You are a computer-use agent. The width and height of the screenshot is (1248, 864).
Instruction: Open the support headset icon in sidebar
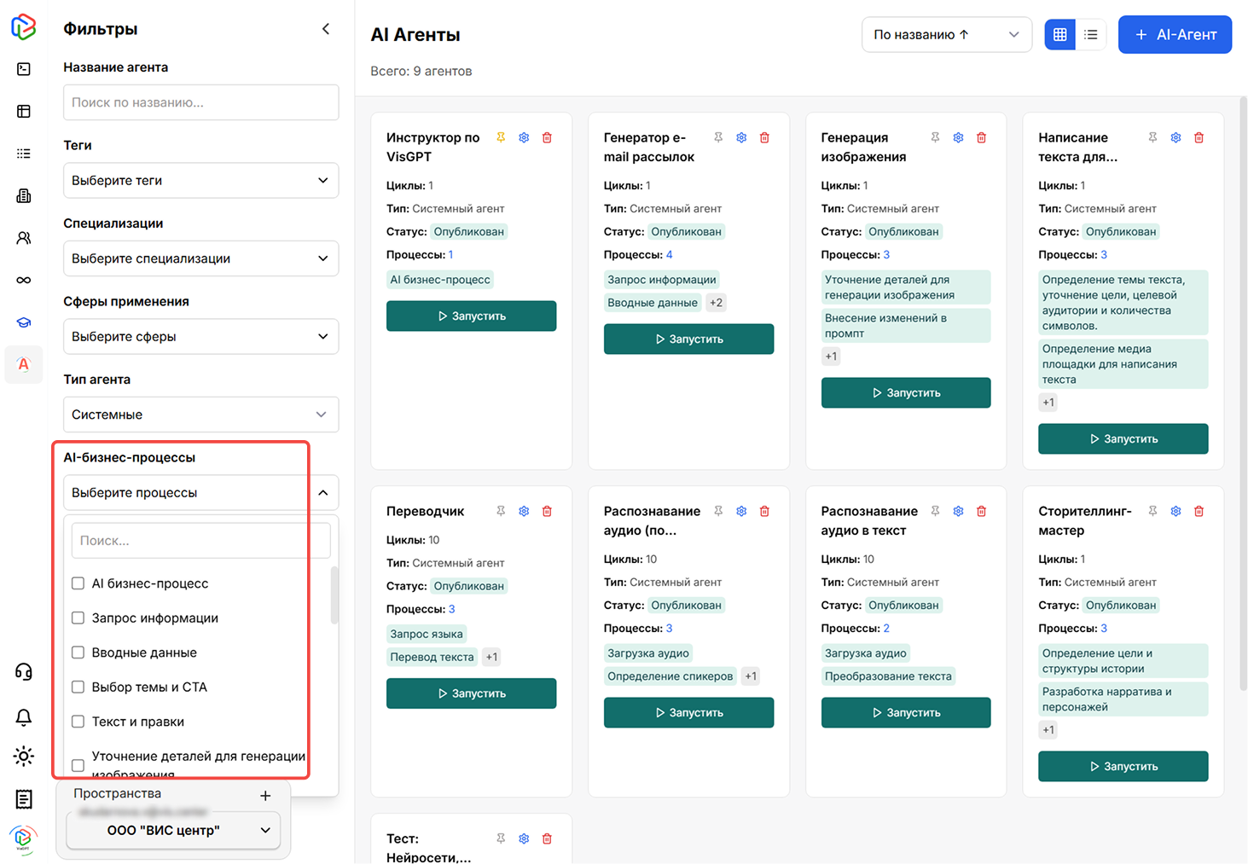tap(24, 672)
